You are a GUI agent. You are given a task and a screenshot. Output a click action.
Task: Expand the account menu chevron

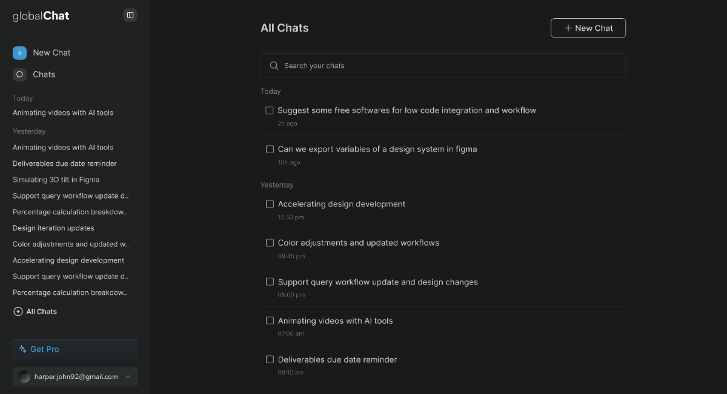click(x=128, y=376)
